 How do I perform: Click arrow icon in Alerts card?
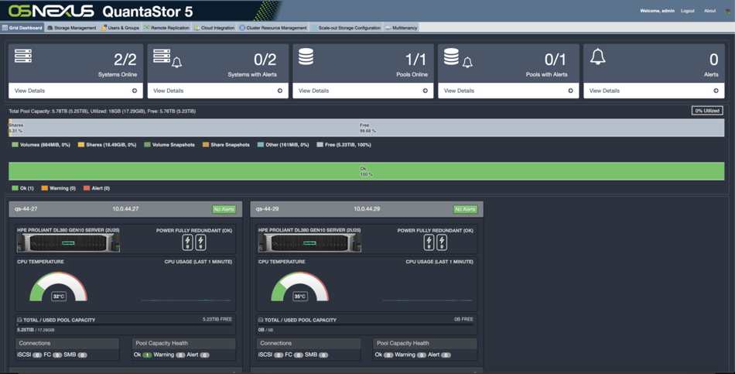pyautogui.click(x=716, y=91)
